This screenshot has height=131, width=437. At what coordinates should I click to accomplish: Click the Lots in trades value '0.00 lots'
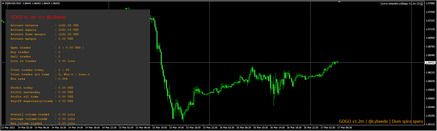(66, 61)
